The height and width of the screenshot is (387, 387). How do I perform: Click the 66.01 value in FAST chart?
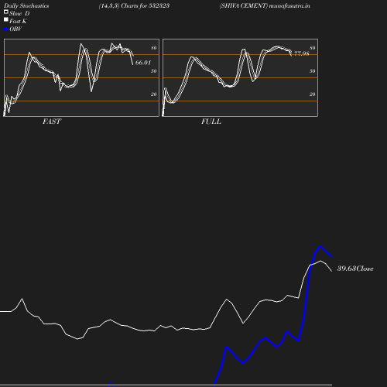(143, 63)
